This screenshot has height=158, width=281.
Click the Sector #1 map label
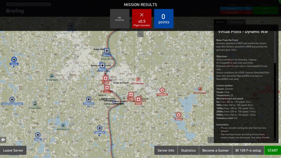pos(102,95)
